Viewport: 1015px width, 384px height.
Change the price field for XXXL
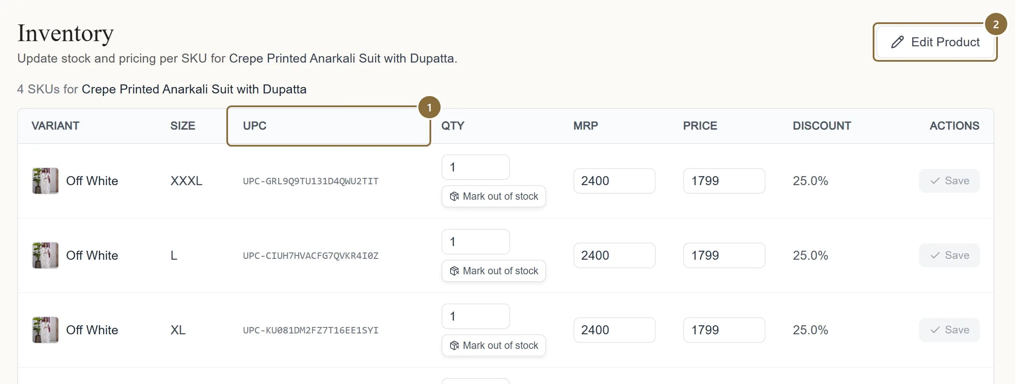point(724,181)
